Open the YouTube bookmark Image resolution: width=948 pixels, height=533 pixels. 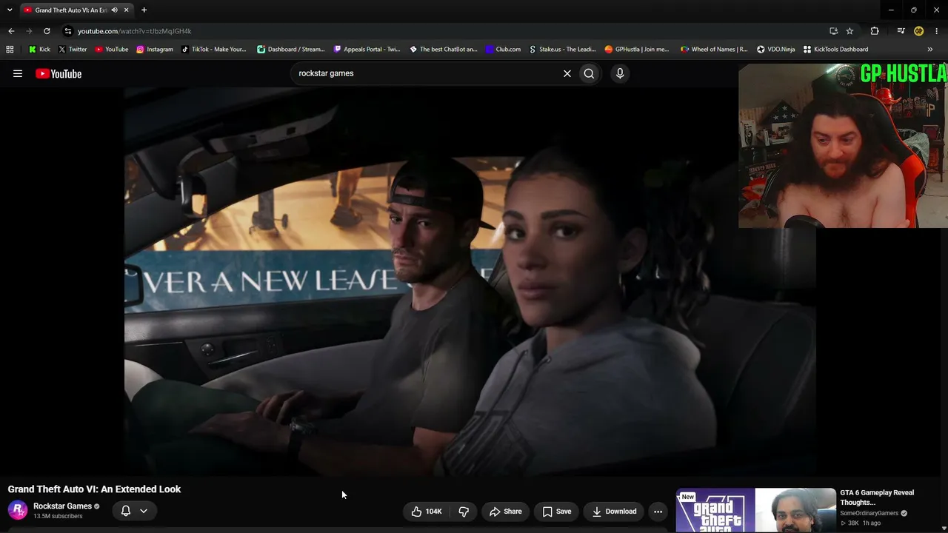pos(111,50)
